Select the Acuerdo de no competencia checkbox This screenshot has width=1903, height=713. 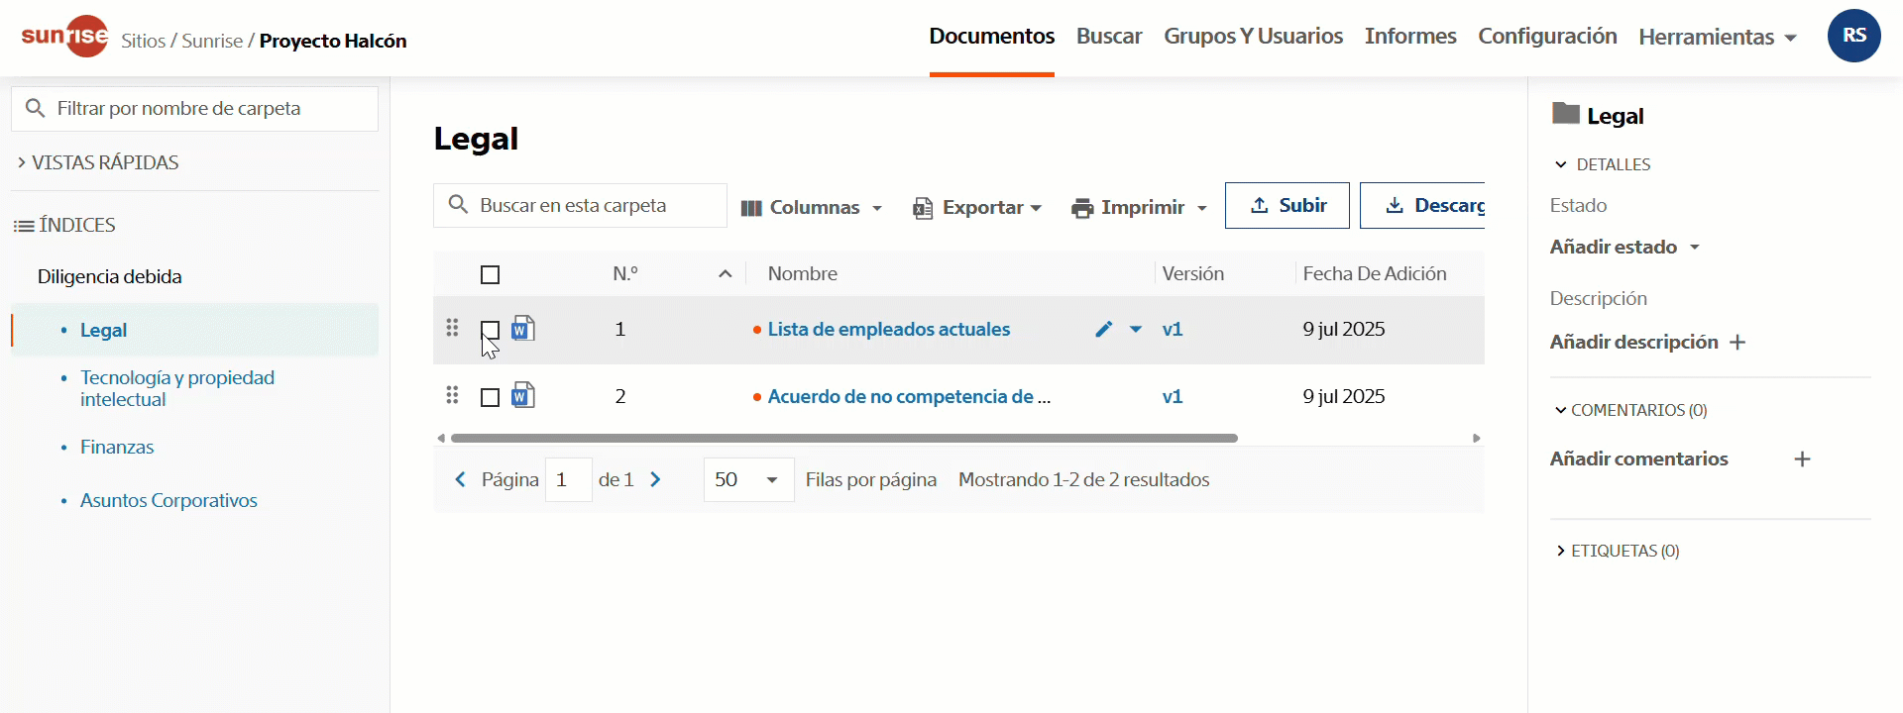coord(490,397)
